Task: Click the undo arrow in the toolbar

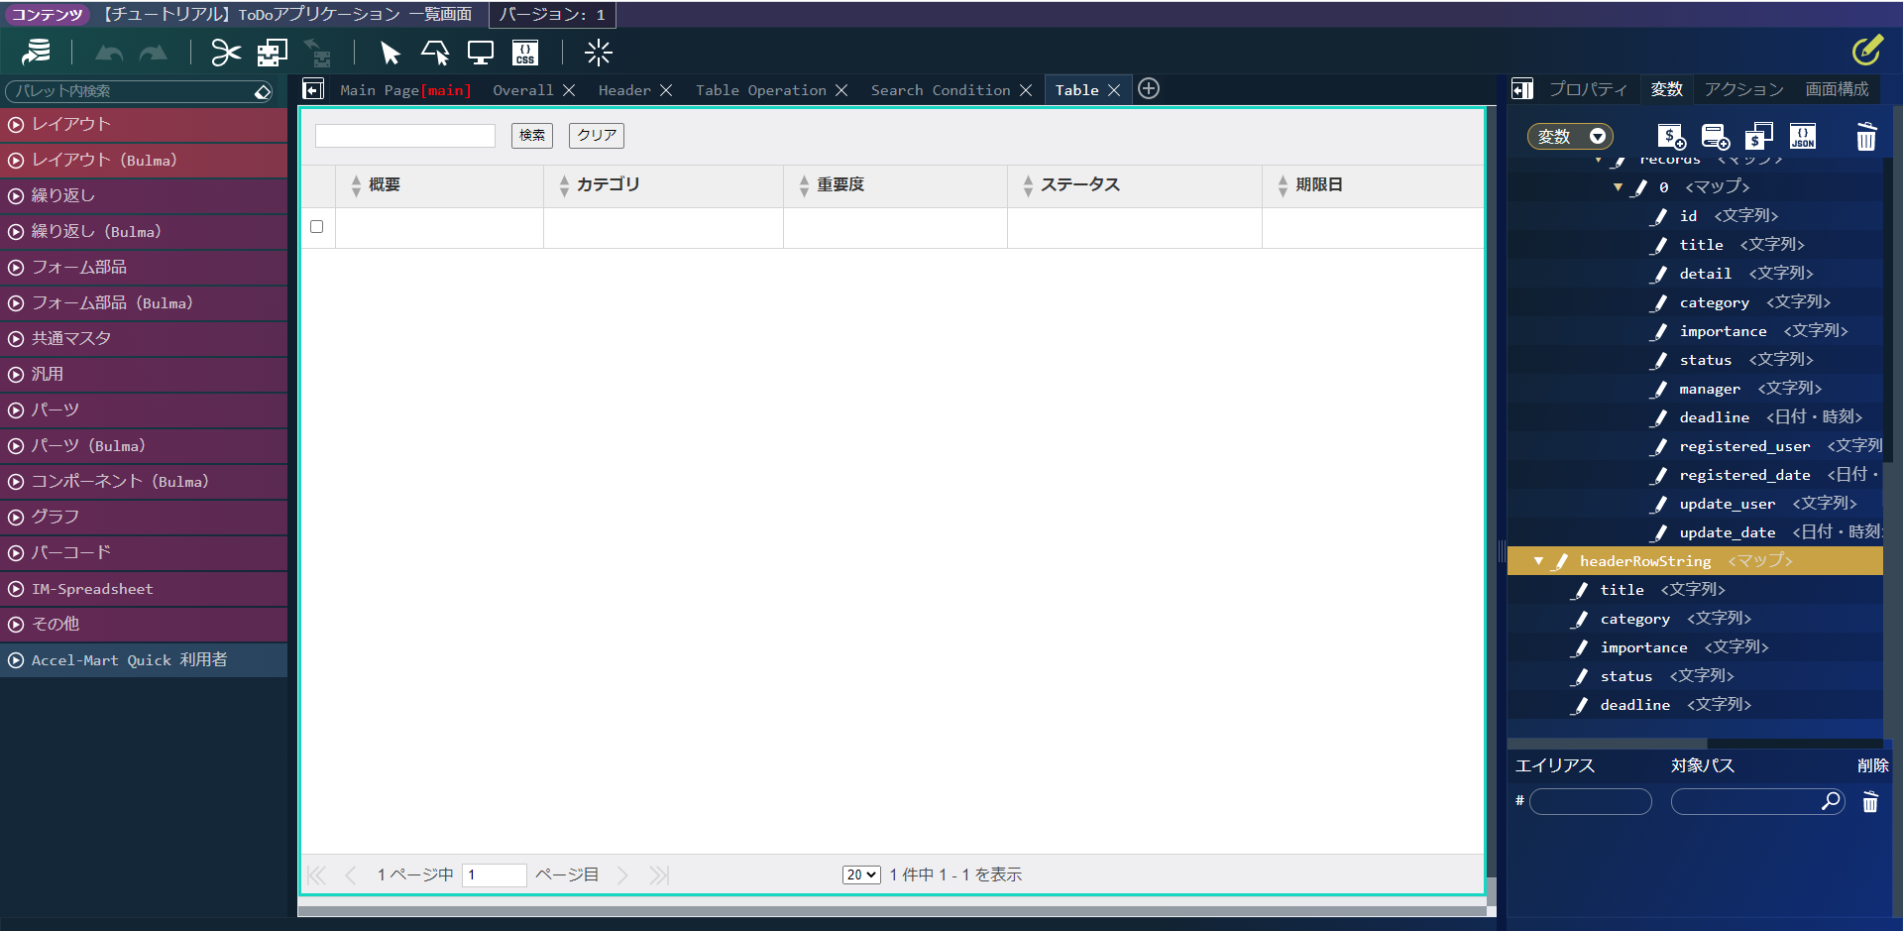Action: (x=109, y=53)
